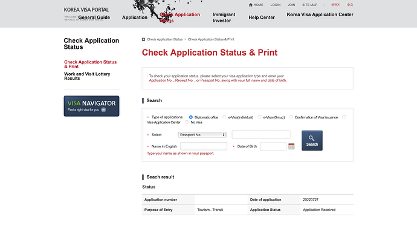Image resolution: width=417 pixels, height=237 pixels.
Task: Click the blue Search button
Action: (312, 140)
